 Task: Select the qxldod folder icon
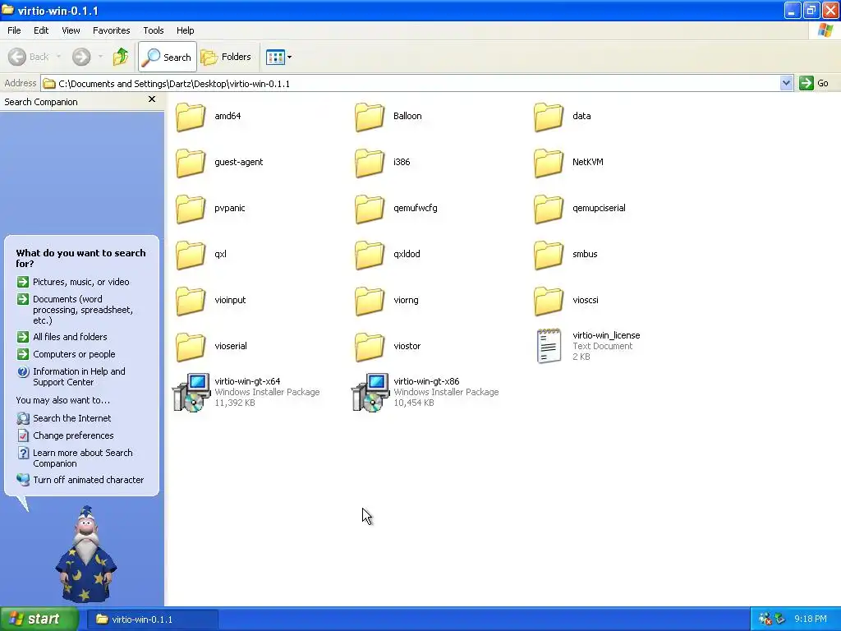pos(370,255)
